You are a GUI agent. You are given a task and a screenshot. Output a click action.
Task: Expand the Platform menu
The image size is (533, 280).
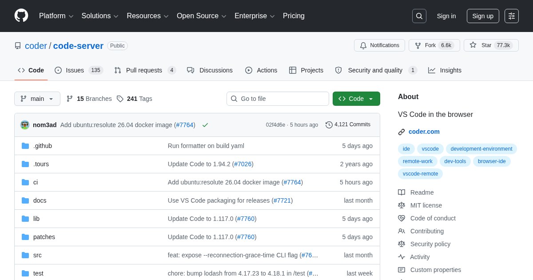pos(56,16)
